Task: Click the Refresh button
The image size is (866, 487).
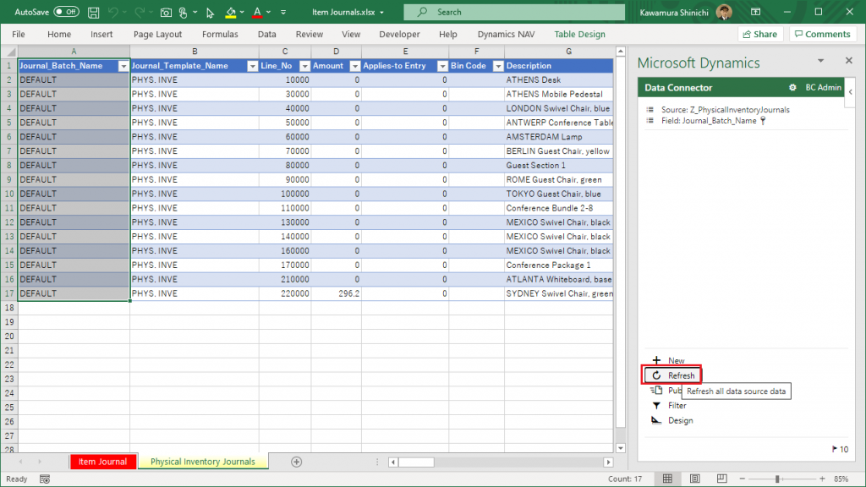Action: click(x=672, y=375)
